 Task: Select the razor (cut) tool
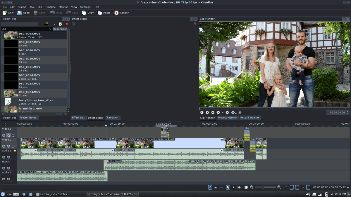(233, 187)
